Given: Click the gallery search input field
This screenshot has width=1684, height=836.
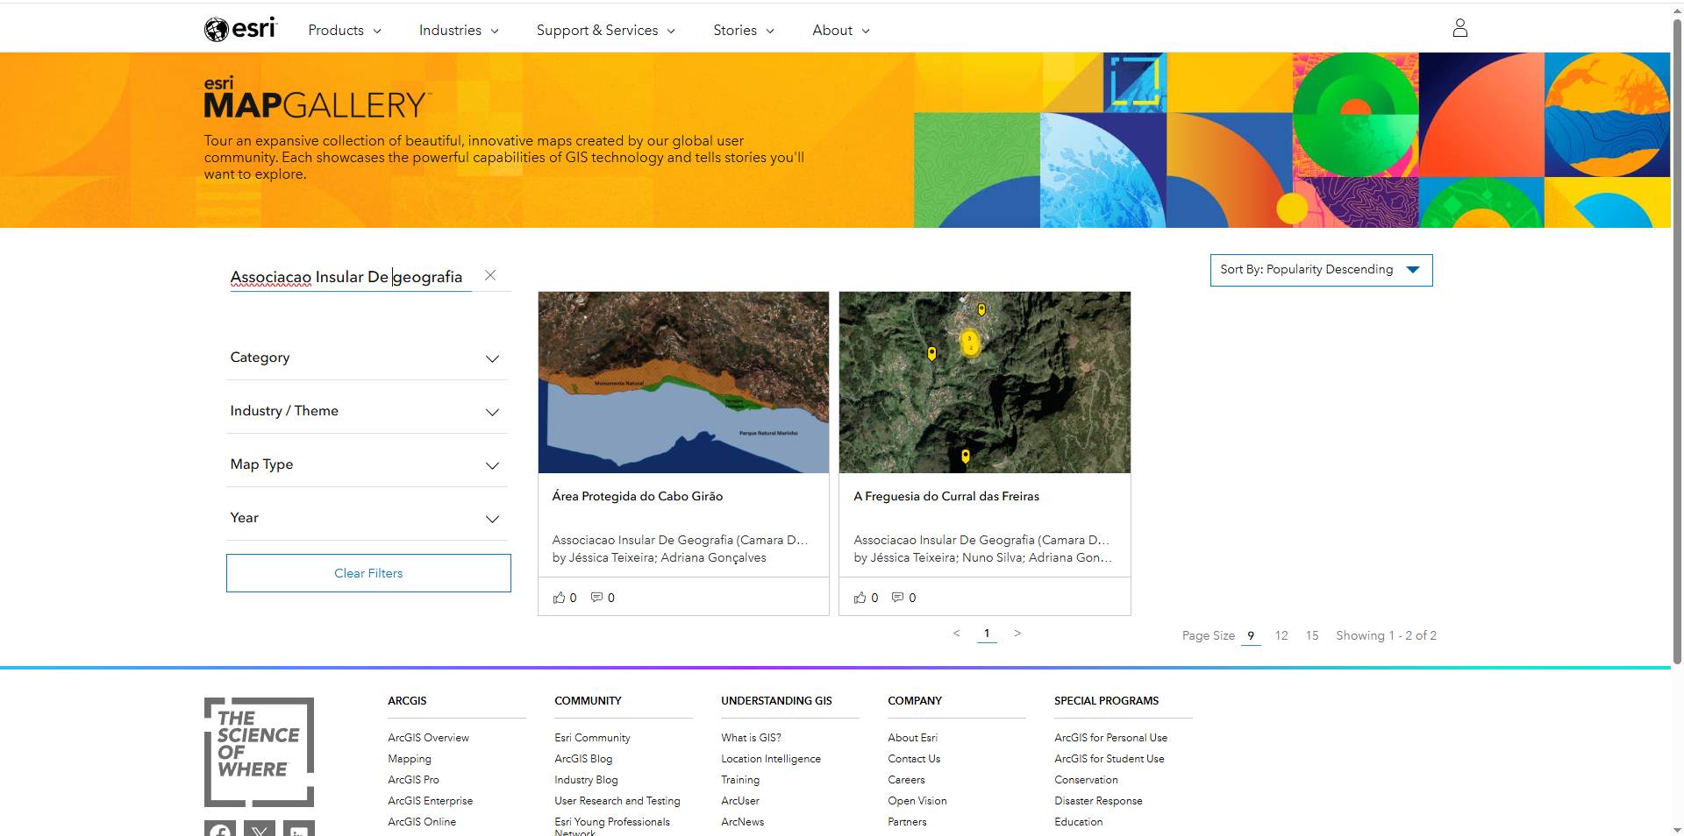Looking at the screenshot, I should pos(350,277).
